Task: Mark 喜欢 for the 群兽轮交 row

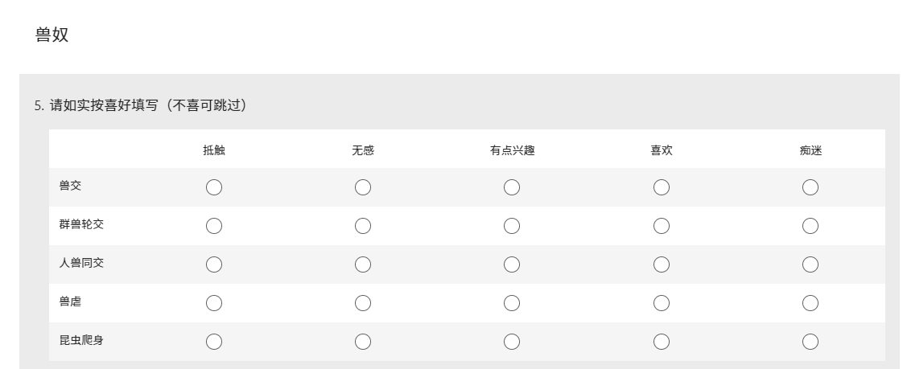Action: (x=662, y=226)
